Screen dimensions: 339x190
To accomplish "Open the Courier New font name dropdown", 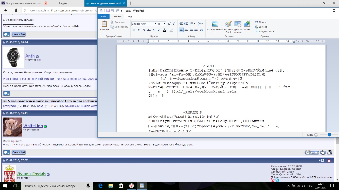I will (x=155, y=24).
